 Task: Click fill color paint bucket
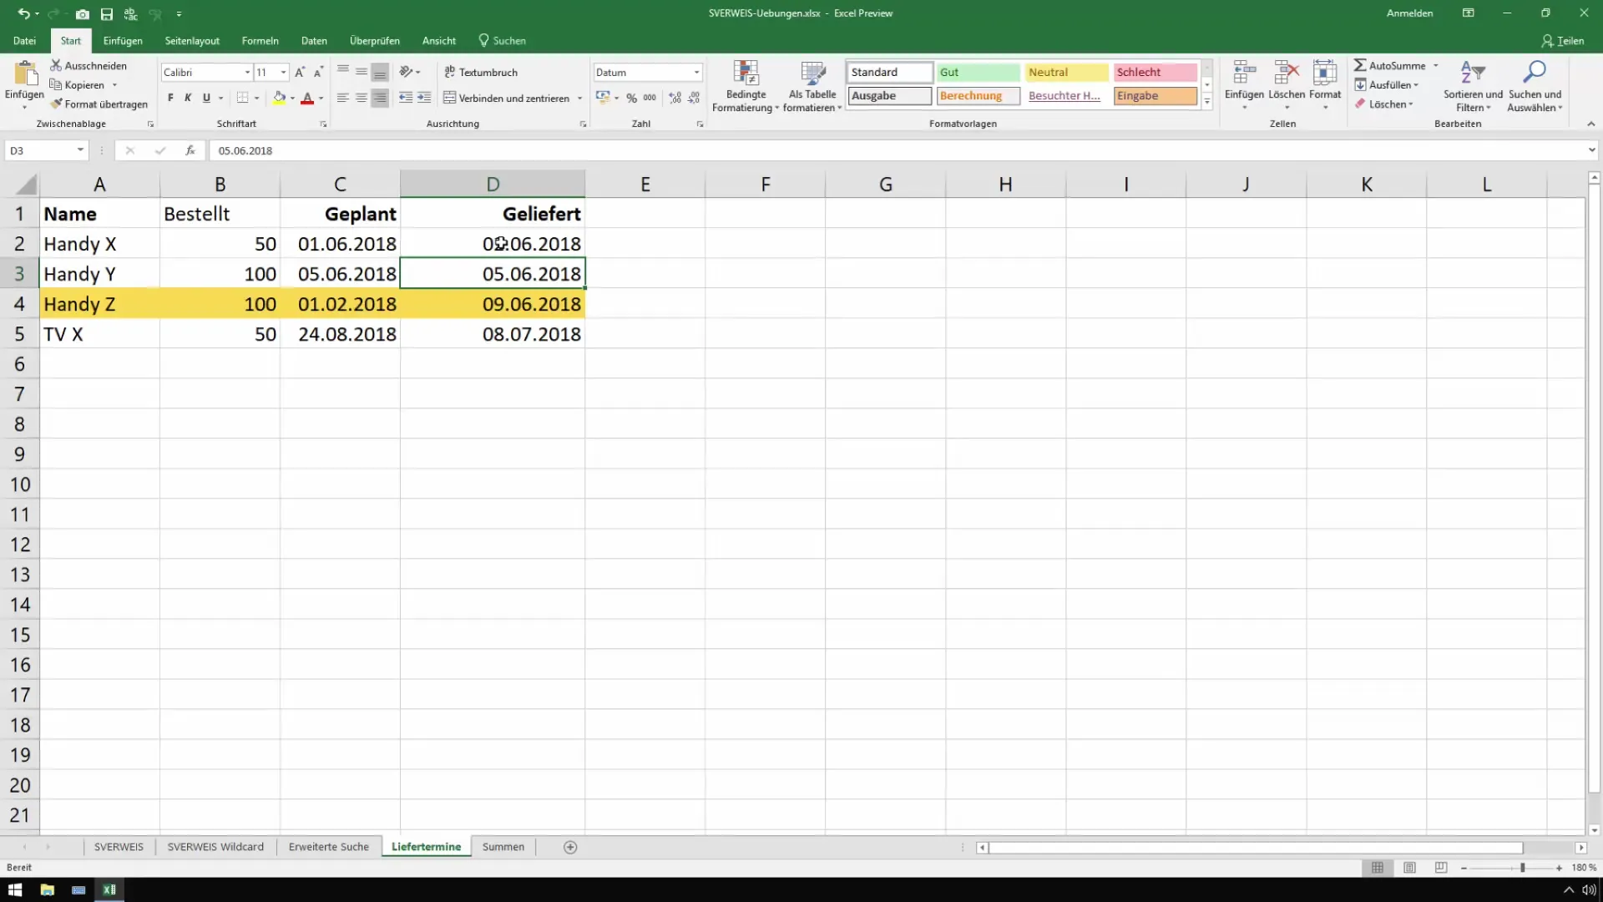[x=280, y=99]
